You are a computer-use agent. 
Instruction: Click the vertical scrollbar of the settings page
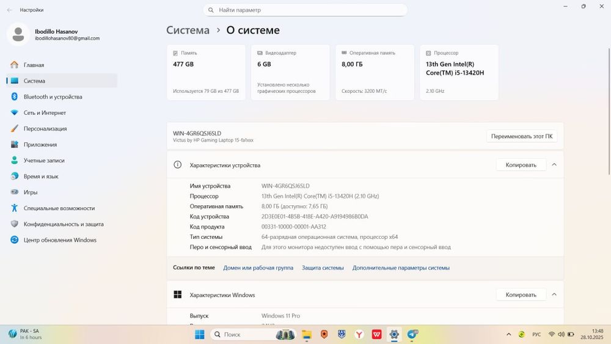pyautogui.click(x=609, y=111)
